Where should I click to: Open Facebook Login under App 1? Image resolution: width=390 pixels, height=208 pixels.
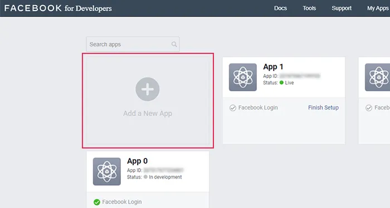coord(258,107)
